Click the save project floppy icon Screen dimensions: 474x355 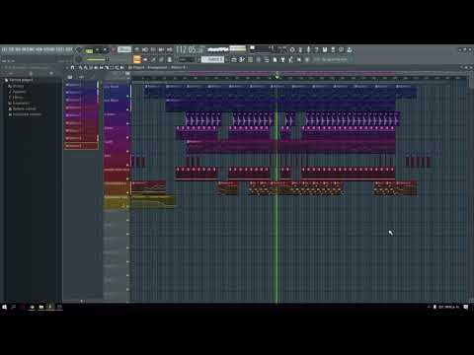(x=325, y=49)
